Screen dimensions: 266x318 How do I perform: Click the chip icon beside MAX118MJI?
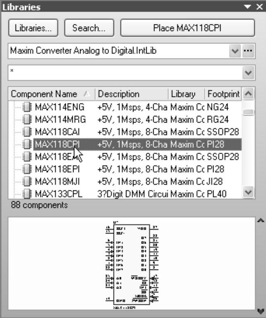point(27,181)
